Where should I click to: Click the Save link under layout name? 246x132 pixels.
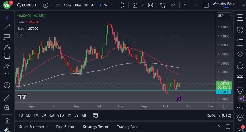pyautogui.click(x=226, y=7)
